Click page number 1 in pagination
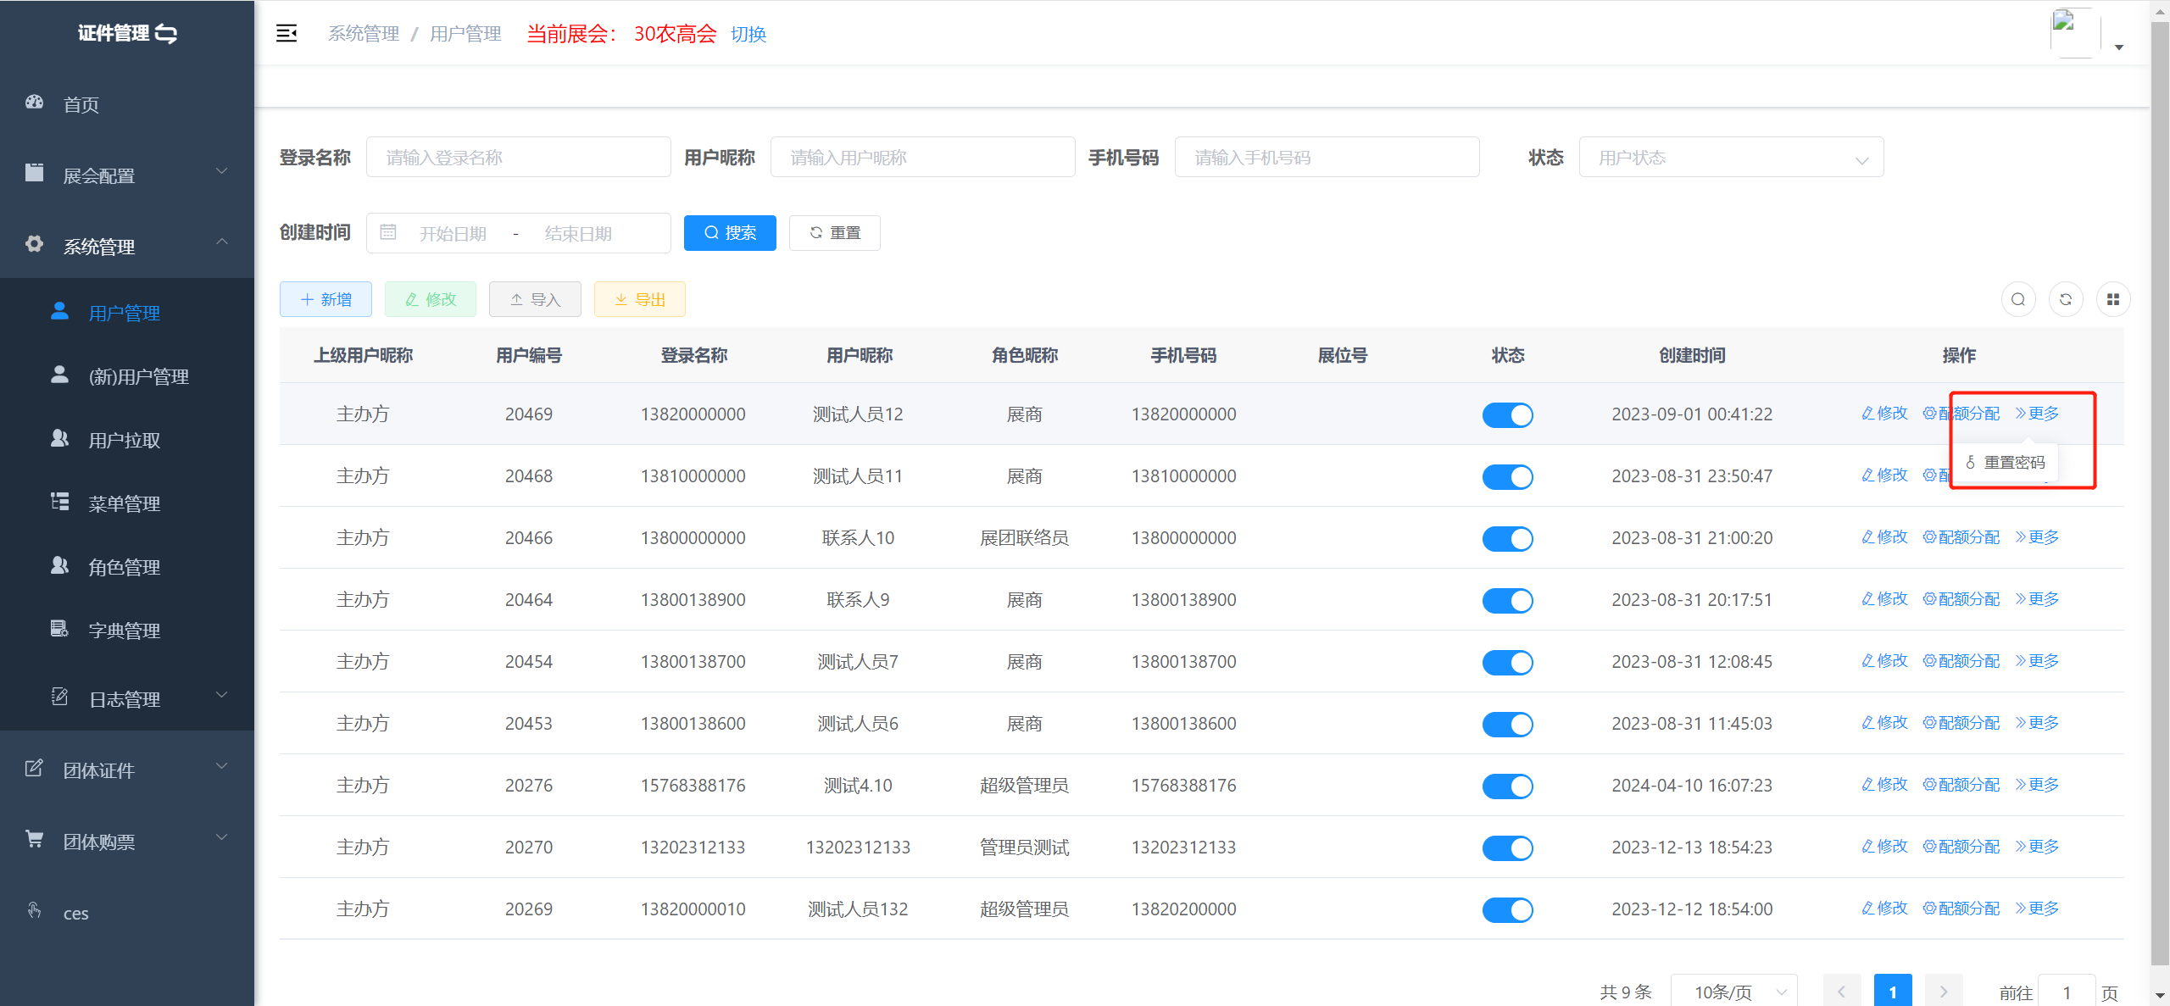Image resolution: width=2170 pixels, height=1006 pixels. (1893, 991)
